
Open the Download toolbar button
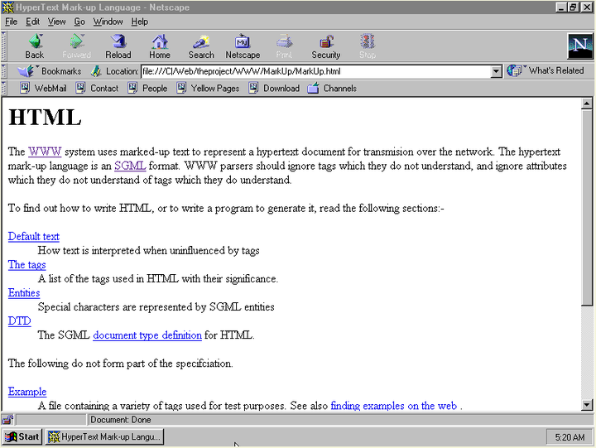click(274, 89)
